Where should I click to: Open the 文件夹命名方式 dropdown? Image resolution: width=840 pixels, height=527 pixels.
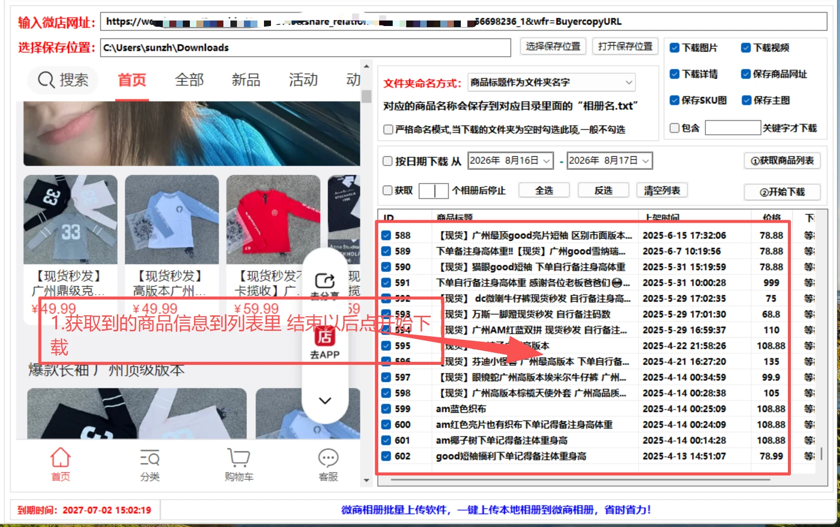pos(551,83)
